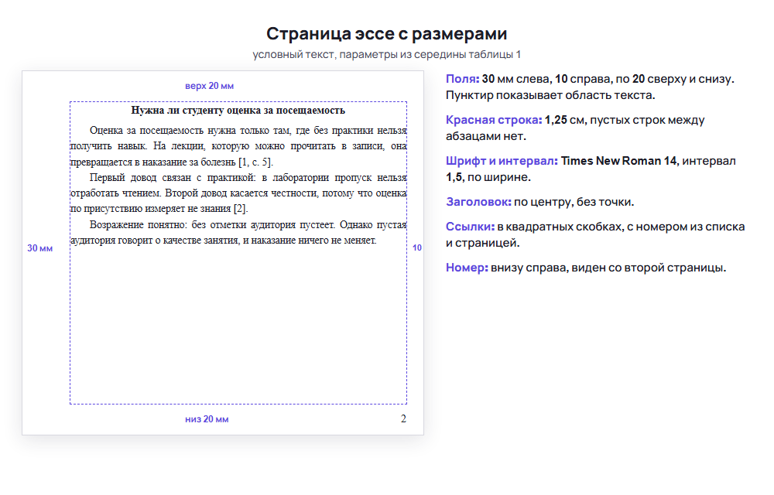
Task: Click the reference '[2]' in the second paragraph
Action: (x=241, y=209)
